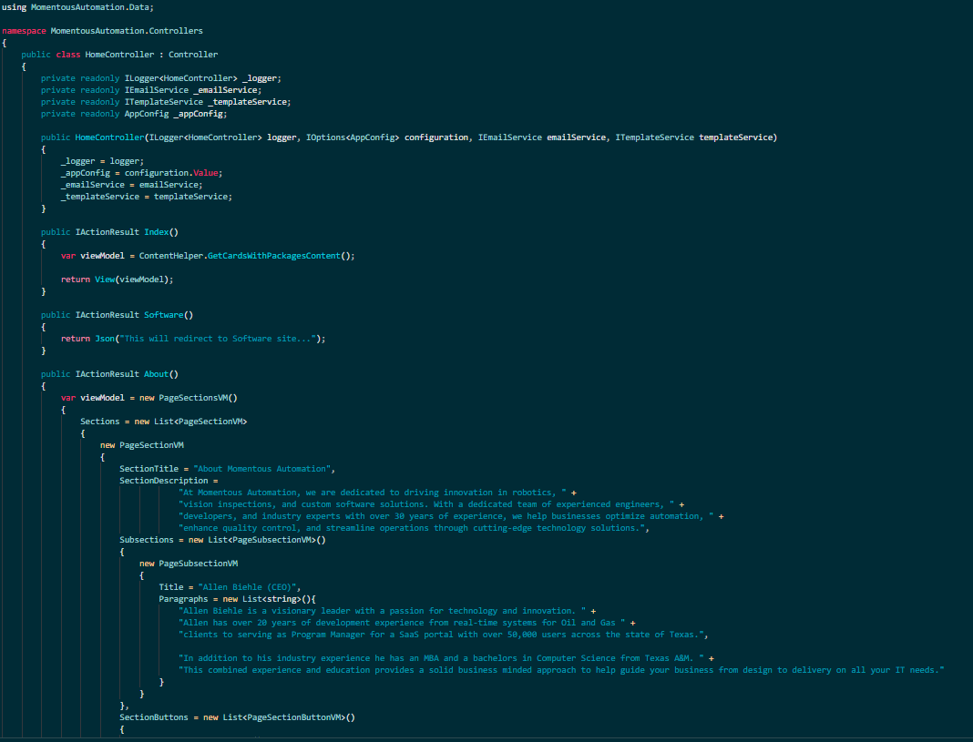
Task: Click the 'Software()' method name
Action: pos(169,314)
